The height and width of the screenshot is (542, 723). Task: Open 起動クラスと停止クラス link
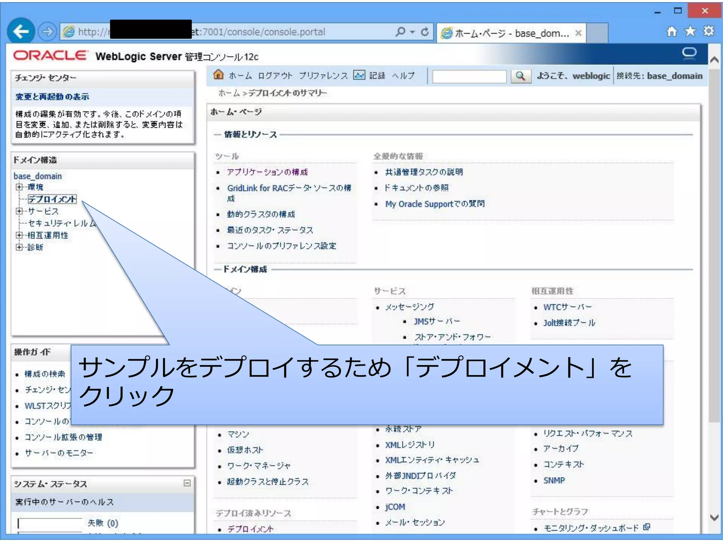268,482
